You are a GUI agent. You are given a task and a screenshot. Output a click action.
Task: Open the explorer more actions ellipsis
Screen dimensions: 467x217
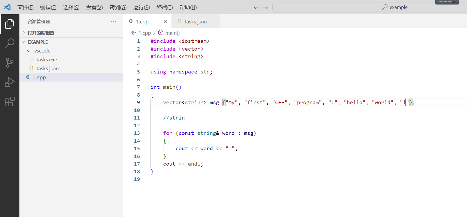(x=114, y=21)
